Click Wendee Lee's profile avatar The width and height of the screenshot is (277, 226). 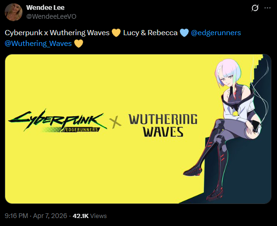coord(14,12)
